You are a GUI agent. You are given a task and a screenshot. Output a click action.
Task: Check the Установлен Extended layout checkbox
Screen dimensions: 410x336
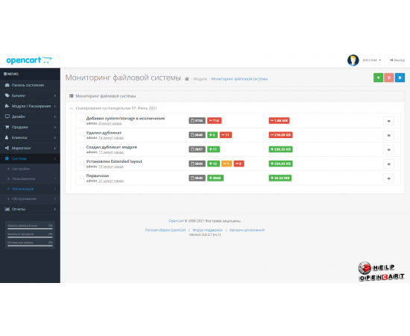tap(81, 164)
